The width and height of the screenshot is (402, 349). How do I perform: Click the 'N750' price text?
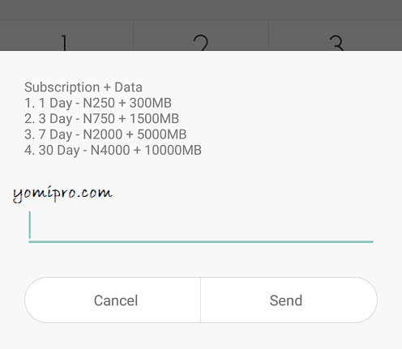tap(99, 119)
